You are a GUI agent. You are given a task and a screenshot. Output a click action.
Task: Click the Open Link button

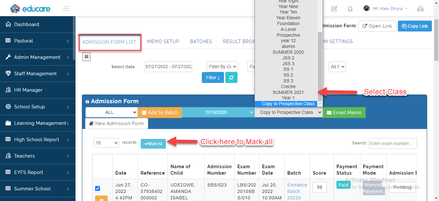[377, 26]
